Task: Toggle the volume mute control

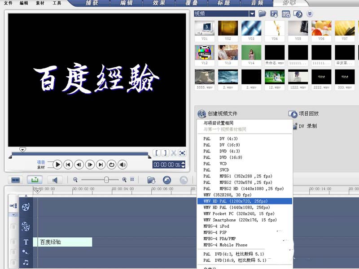Action: tap(123, 165)
